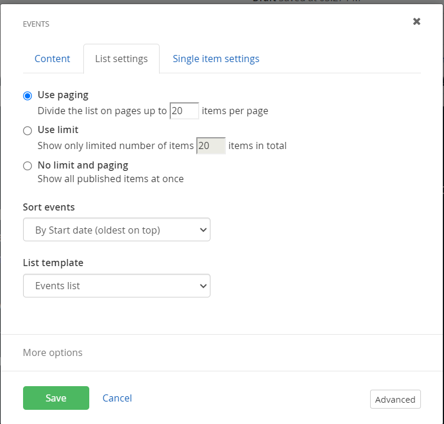Click the 'No limit and paging' label
Screen dimensions: 444x424
(83, 165)
